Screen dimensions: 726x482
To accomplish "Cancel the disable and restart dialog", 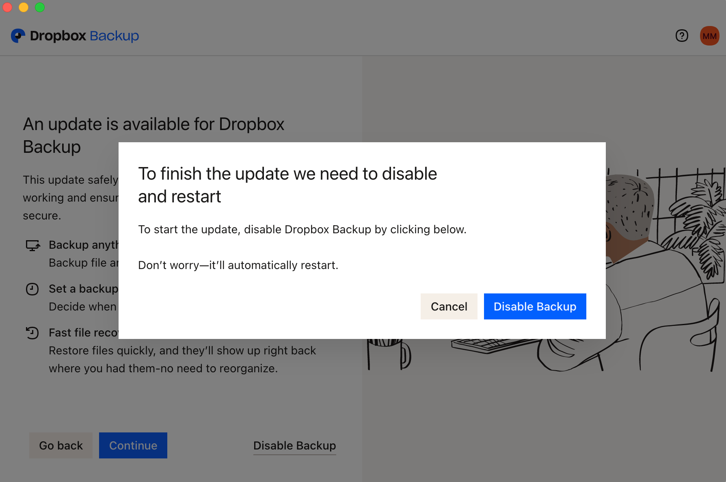I will 449,306.
